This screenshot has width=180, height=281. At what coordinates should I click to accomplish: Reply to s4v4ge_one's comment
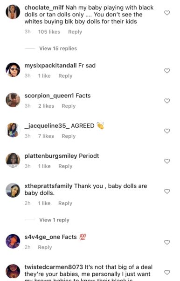[45, 247]
